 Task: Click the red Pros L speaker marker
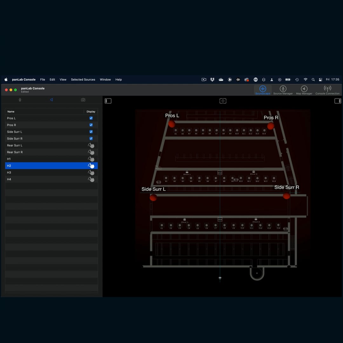[172, 124]
